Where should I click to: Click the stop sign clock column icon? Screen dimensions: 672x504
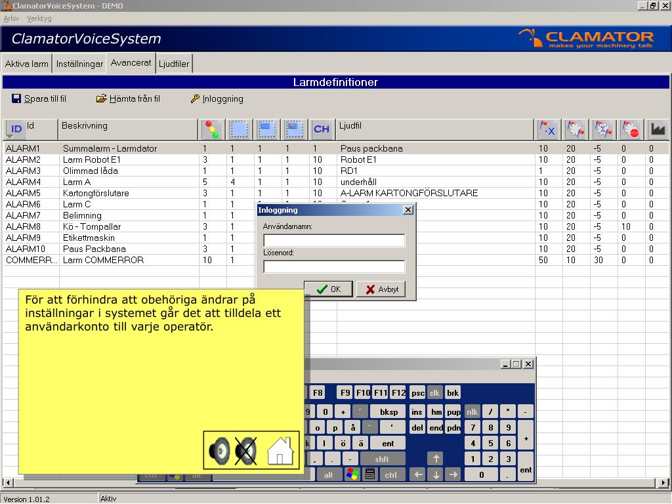[x=631, y=129]
